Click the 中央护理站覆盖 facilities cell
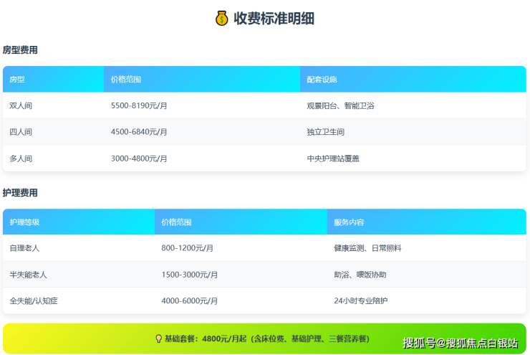The image size is (530, 355). coord(333,158)
